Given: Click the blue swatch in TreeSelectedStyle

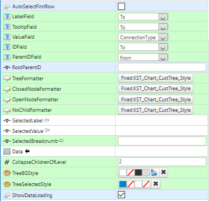Looking at the screenshot, I should 123,184.
